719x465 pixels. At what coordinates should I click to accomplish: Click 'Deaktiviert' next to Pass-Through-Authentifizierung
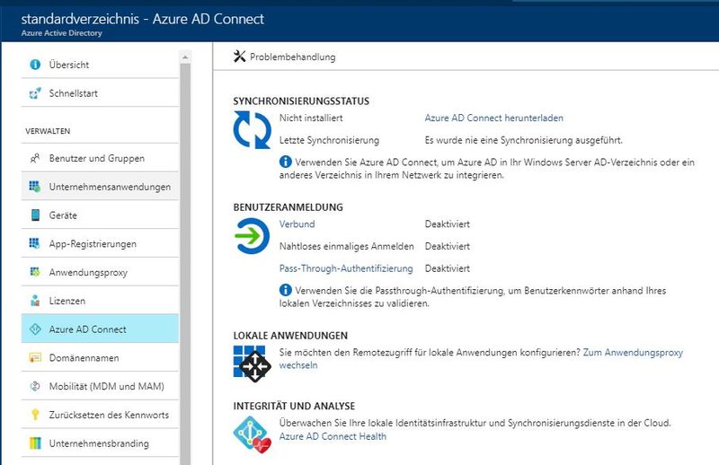[x=447, y=268]
